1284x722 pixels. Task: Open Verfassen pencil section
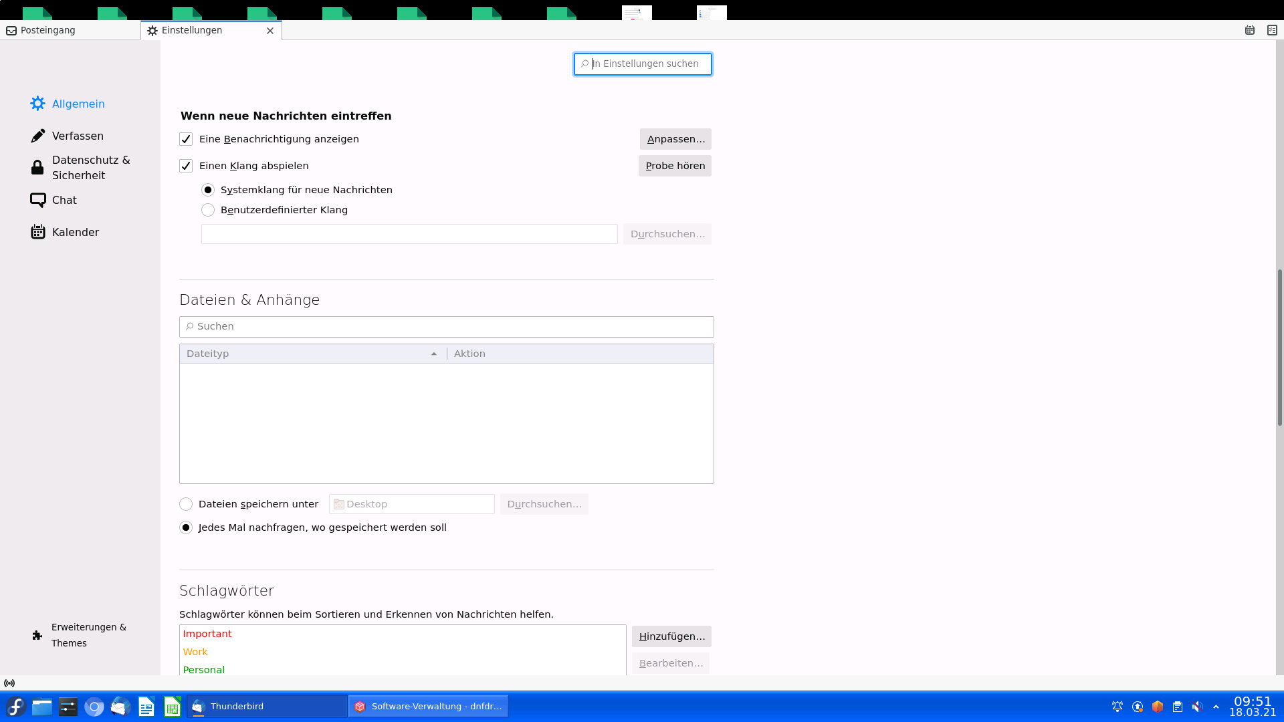pyautogui.click(x=38, y=136)
